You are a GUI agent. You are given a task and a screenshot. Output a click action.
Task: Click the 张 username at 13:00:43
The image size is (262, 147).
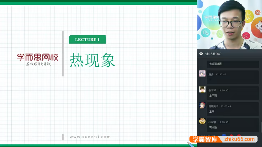pyautogui.click(x=212, y=122)
